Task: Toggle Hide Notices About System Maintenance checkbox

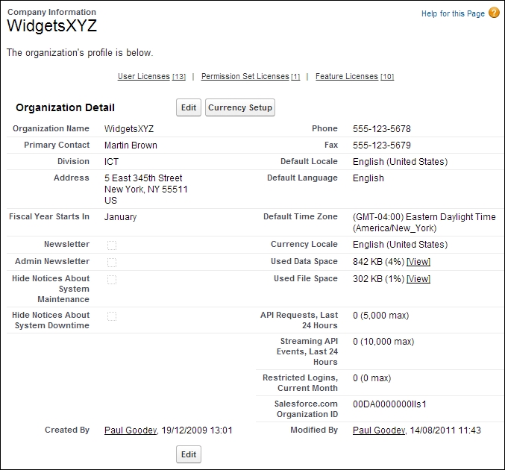Action: pos(112,279)
